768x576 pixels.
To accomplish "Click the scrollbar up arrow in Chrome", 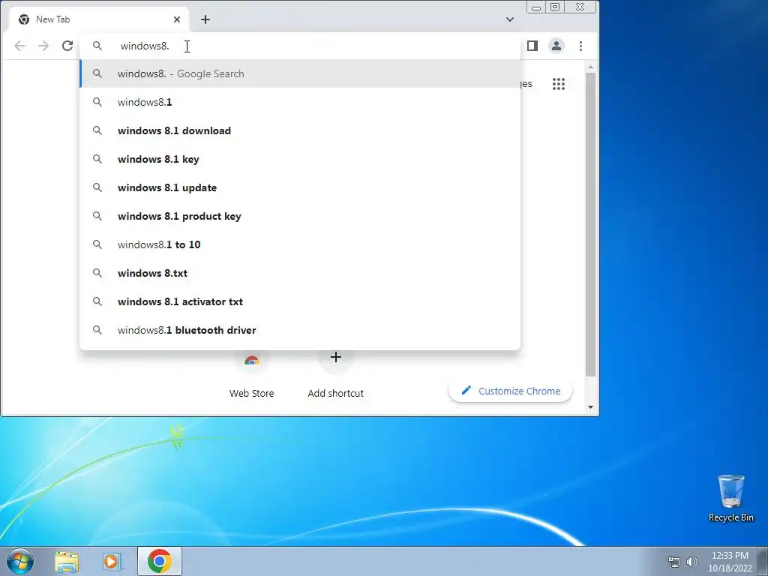I will [591, 67].
